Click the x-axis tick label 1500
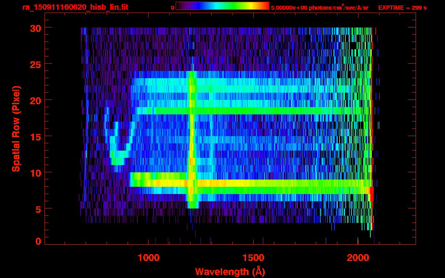Viewport: 445px width, 278px height. [253, 258]
